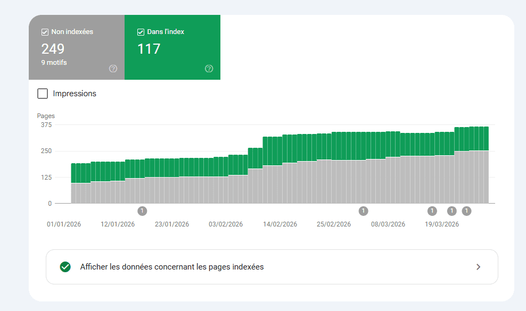Click the annotation marker near 23/01/2026
This screenshot has height=311, width=526.
point(142,211)
